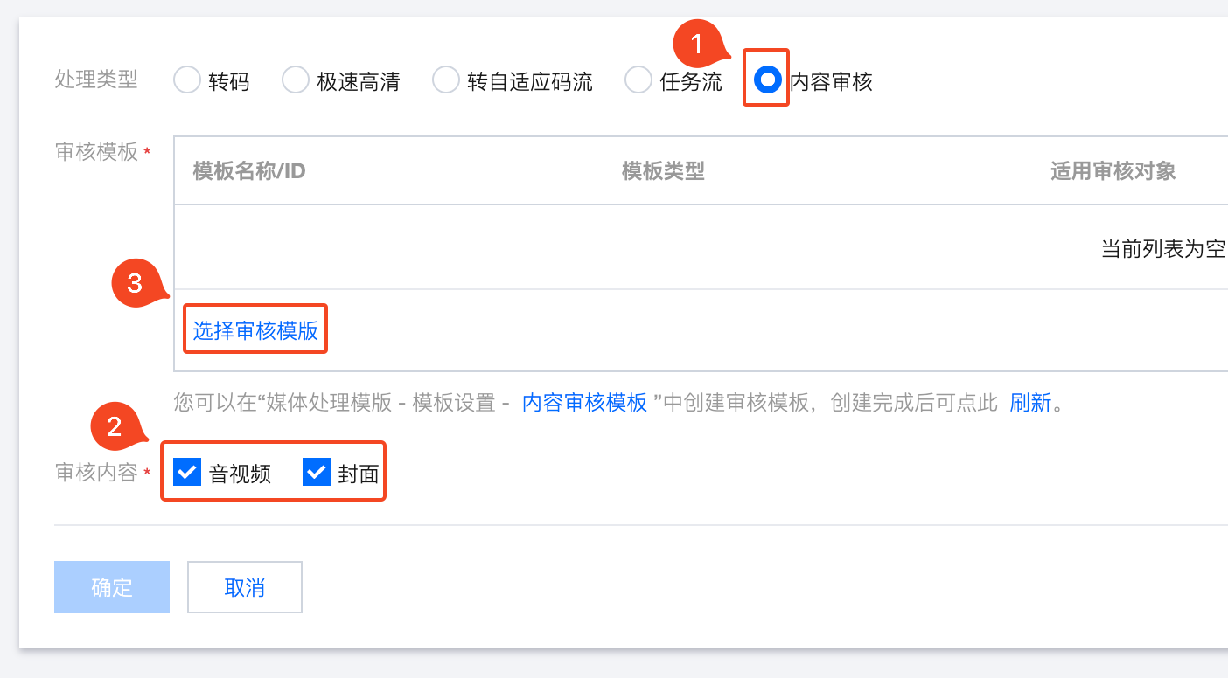Image resolution: width=1228 pixels, height=678 pixels.
Task: Click the 适用审核对象 column header
Action: click(1113, 171)
